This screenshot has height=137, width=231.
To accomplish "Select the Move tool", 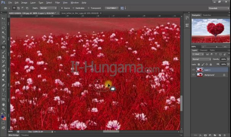I will click(3, 18).
